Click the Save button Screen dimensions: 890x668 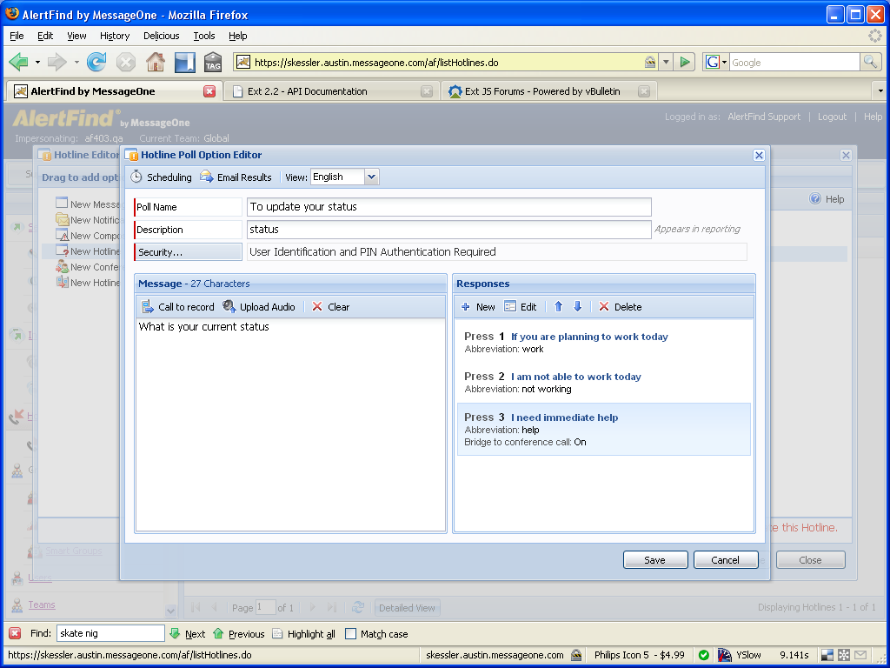(x=655, y=559)
